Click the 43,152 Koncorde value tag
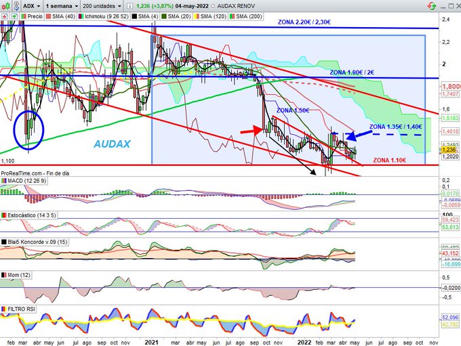This screenshot has width=461, height=346. 450,253
